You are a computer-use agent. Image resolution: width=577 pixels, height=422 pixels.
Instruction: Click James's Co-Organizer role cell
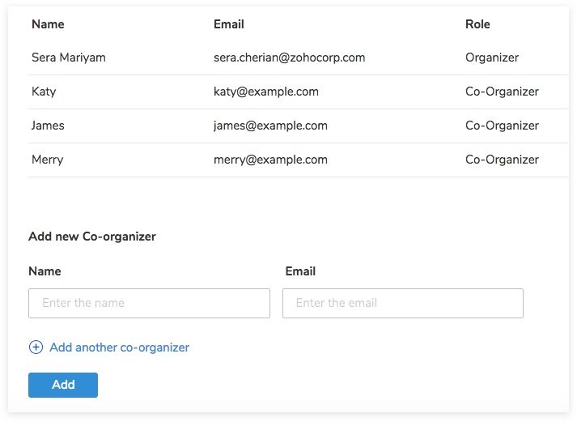pyautogui.click(x=502, y=126)
